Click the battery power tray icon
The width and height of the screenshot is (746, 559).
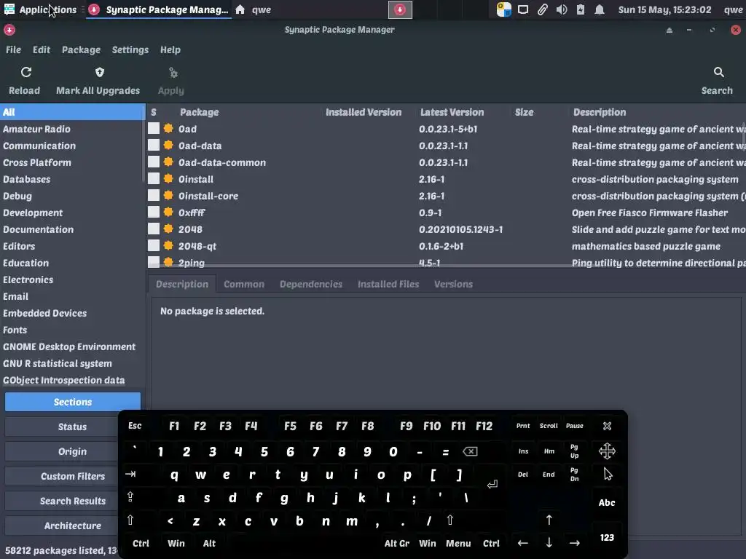tap(581, 9)
